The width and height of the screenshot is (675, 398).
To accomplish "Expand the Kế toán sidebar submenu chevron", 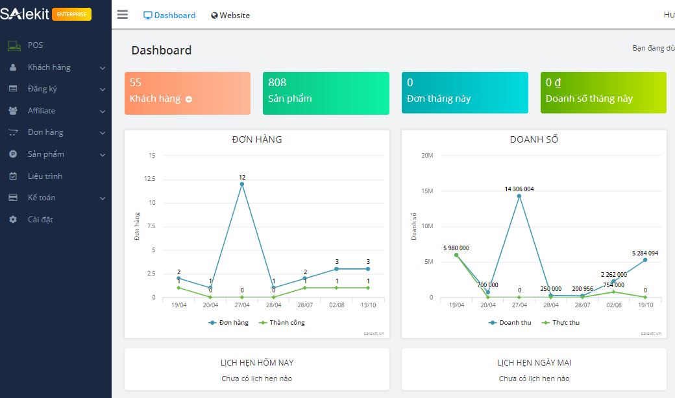I will (x=103, y=198).
